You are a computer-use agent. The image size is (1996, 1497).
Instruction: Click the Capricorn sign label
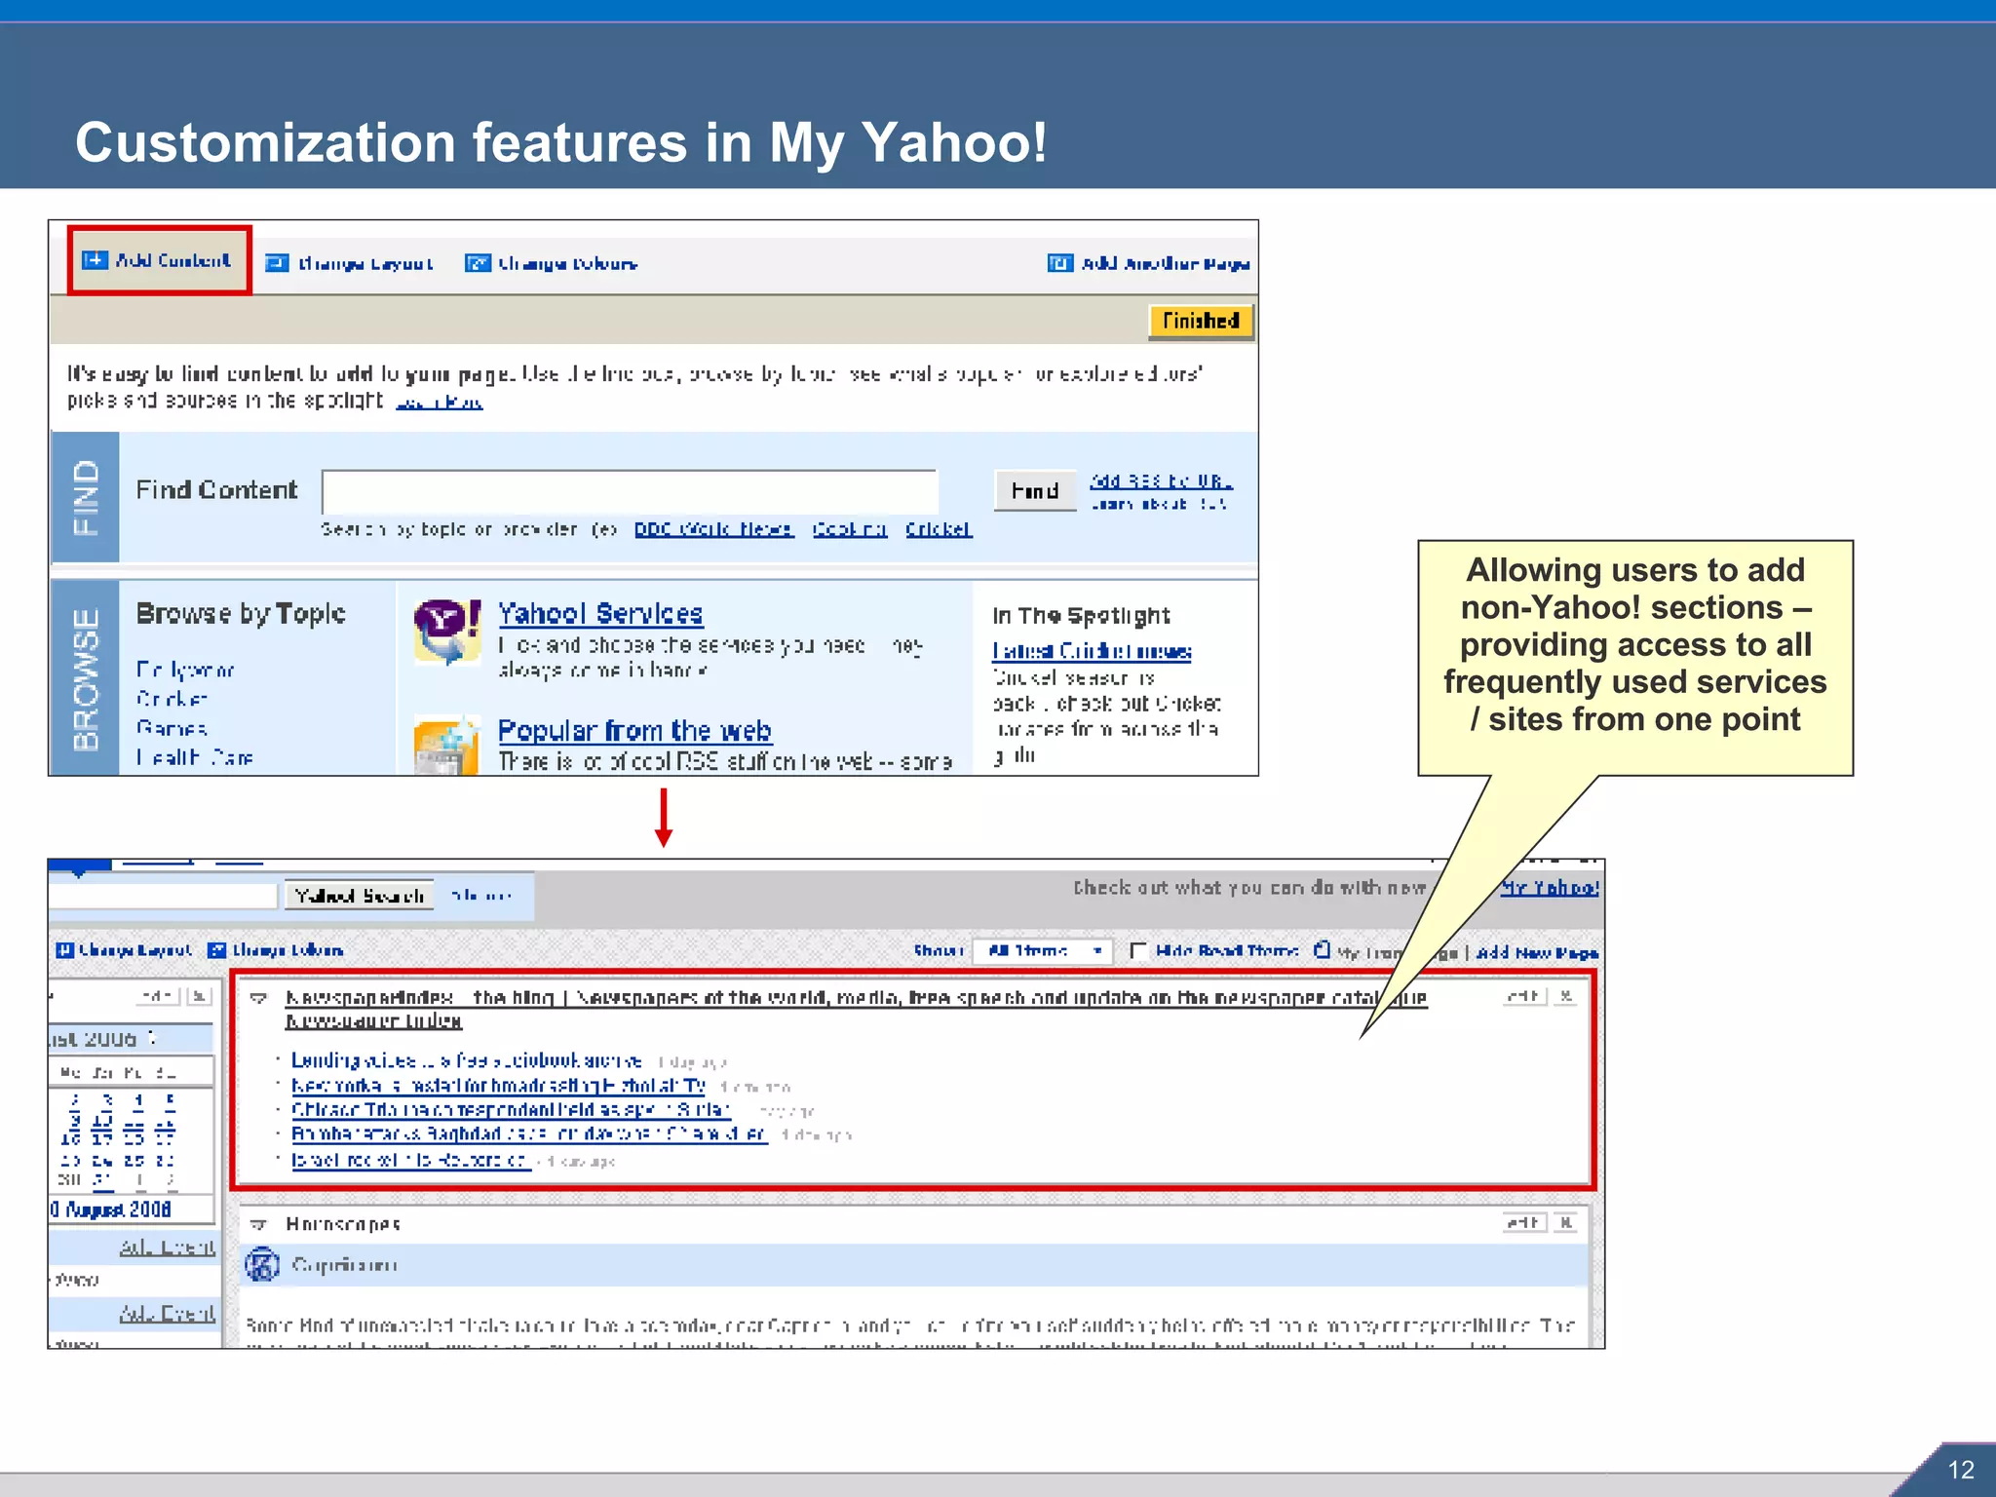[x=344, y=1265]
